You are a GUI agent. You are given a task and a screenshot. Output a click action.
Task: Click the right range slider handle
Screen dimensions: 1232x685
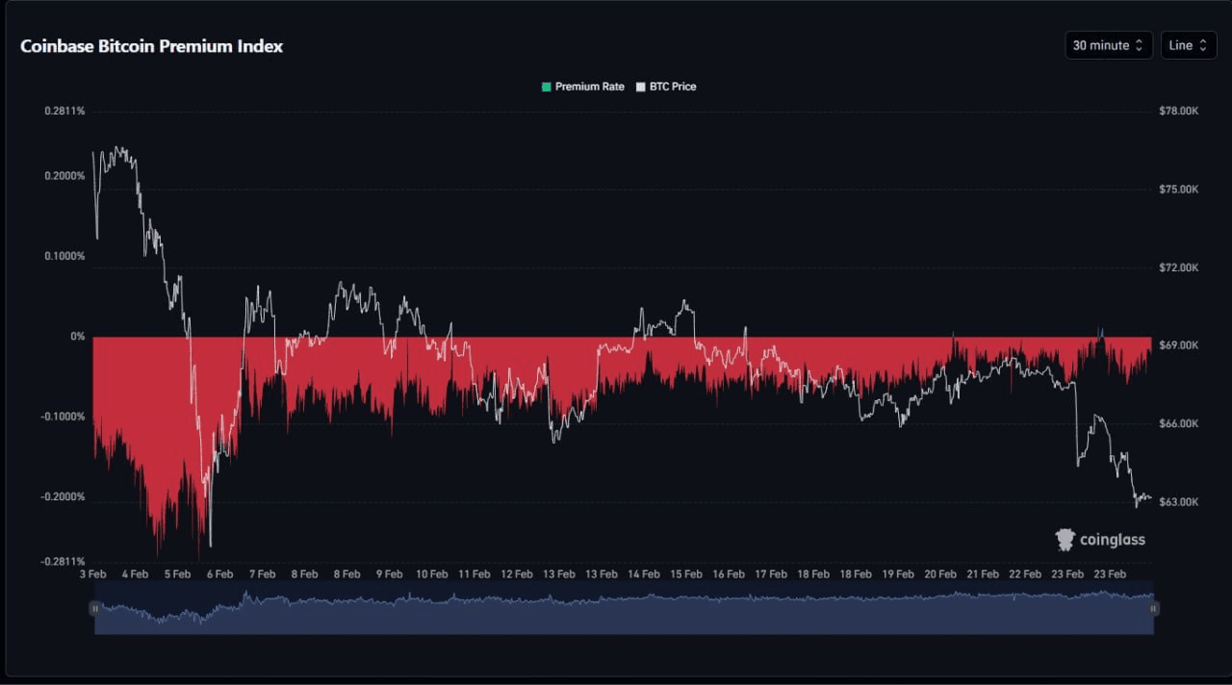[x=1154, y=608]
